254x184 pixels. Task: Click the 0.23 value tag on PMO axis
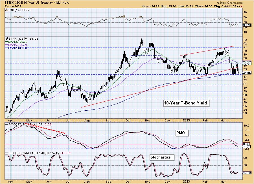point(246,144)
